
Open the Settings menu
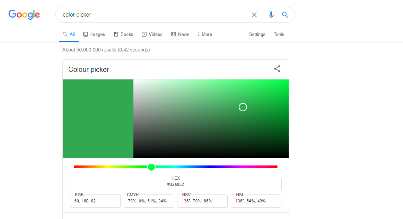pos(257,34)
